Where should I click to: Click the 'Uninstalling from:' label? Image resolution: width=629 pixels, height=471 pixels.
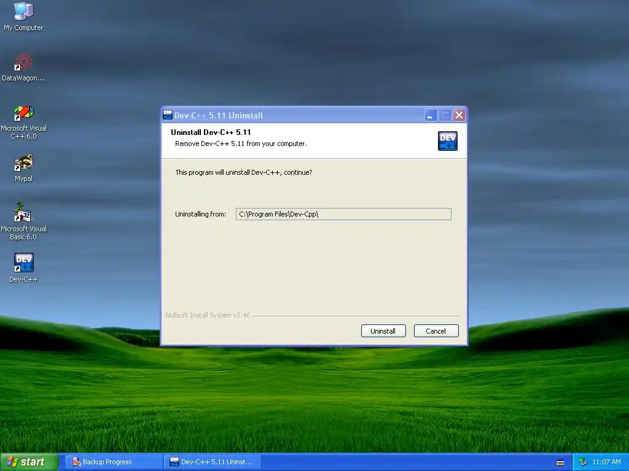click(x=200, y=214)
